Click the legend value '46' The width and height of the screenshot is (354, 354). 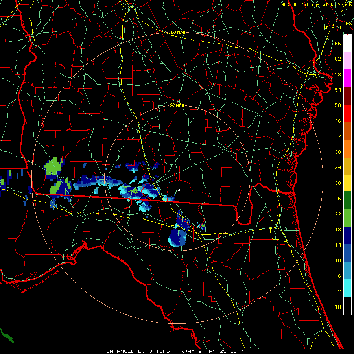(x=338, y=121)
